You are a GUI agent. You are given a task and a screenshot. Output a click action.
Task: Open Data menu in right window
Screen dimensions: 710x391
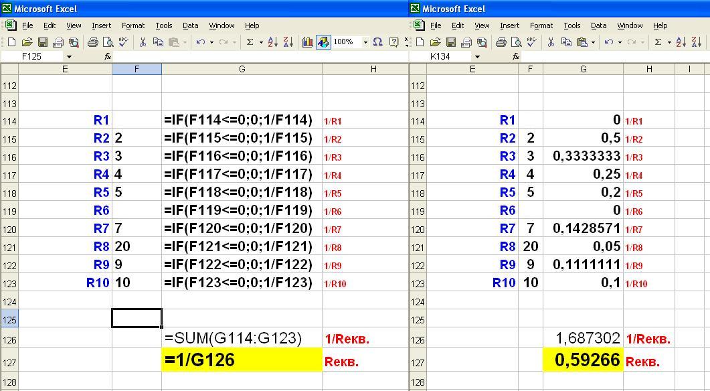click(599, 26)
